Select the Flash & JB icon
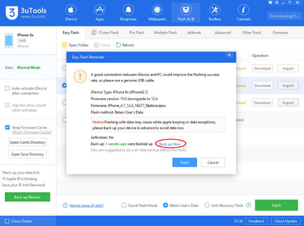 pyautogui.click(x=186, y=10)
